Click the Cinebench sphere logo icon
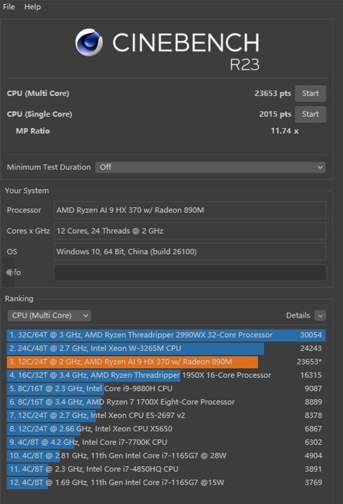The width and height of the screenshot is (343, 504). tap(89, 42)
